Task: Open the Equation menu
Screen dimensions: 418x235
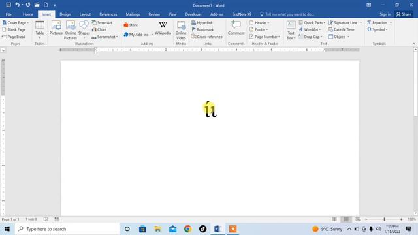Action: [x=379, y=23]
